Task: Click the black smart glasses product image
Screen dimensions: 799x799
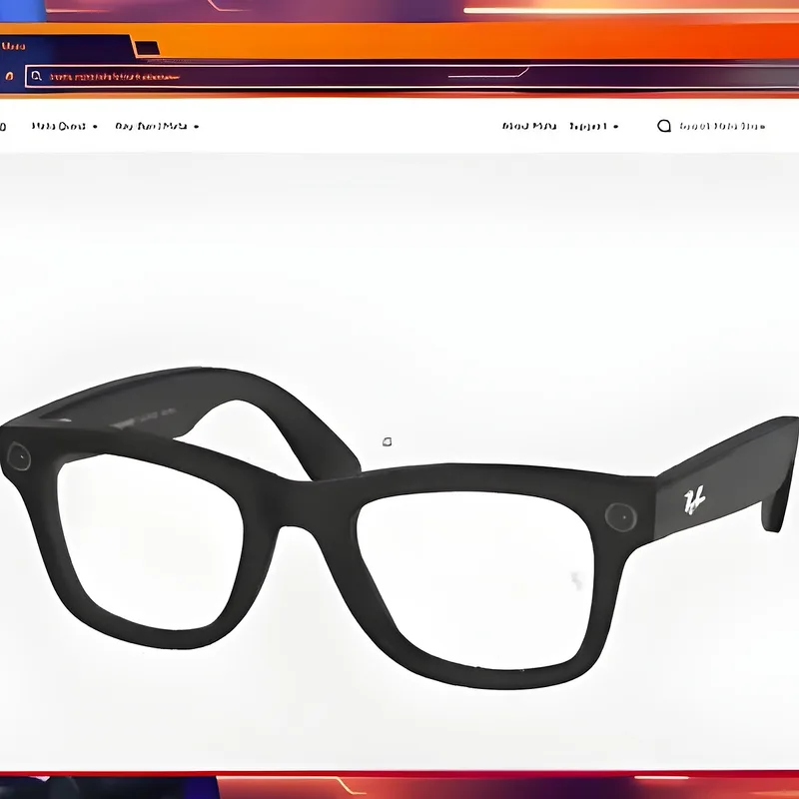Action: pos(399,527)
